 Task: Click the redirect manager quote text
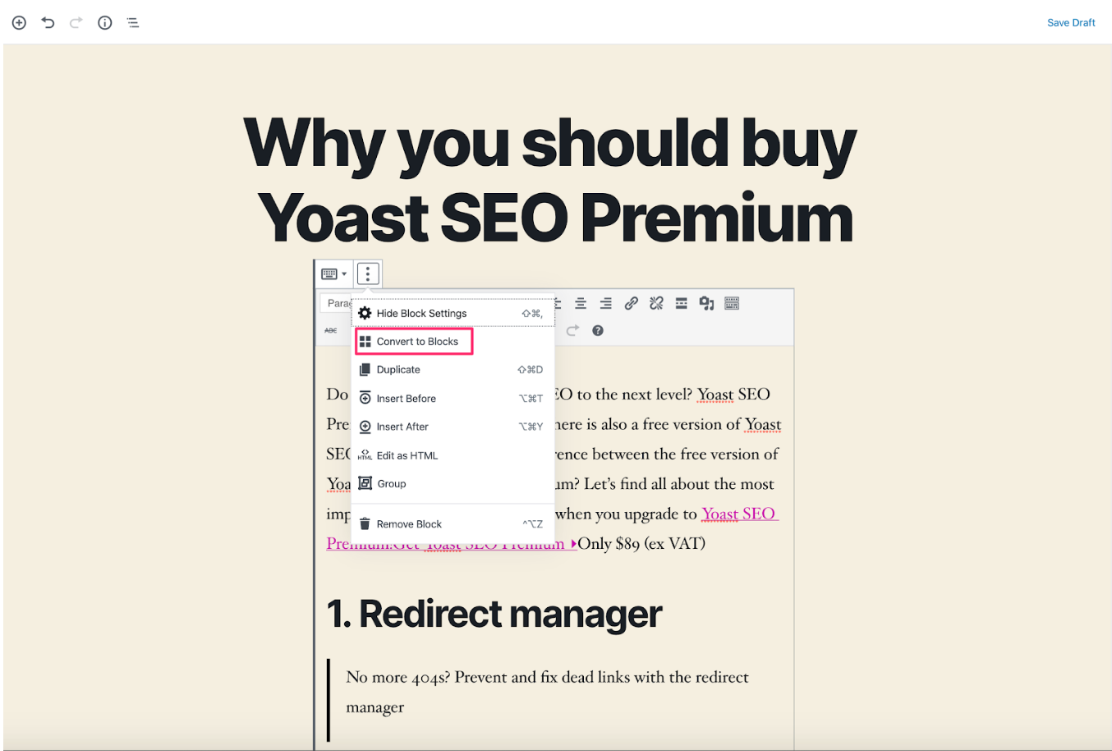click(547, 677)
